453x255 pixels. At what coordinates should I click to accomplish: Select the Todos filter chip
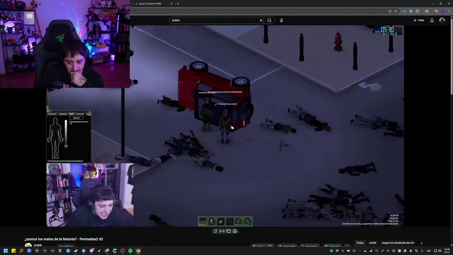coord(360,243)
